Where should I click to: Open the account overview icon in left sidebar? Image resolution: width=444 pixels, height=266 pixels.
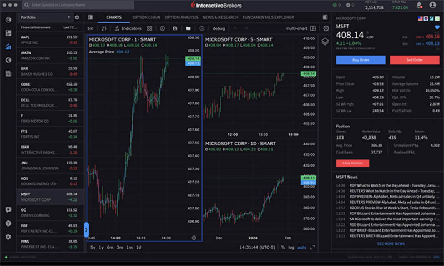[8, 19]
